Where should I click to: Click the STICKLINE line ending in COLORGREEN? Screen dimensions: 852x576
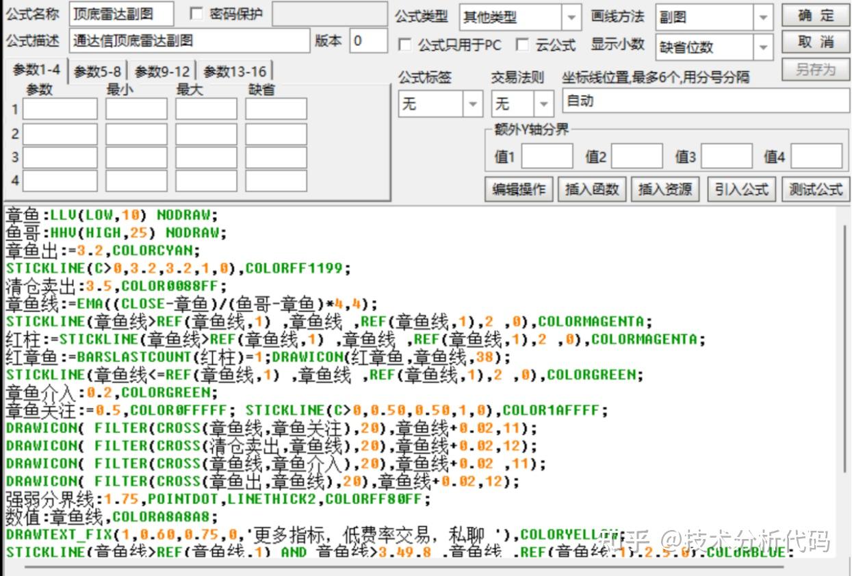point(324,375)
